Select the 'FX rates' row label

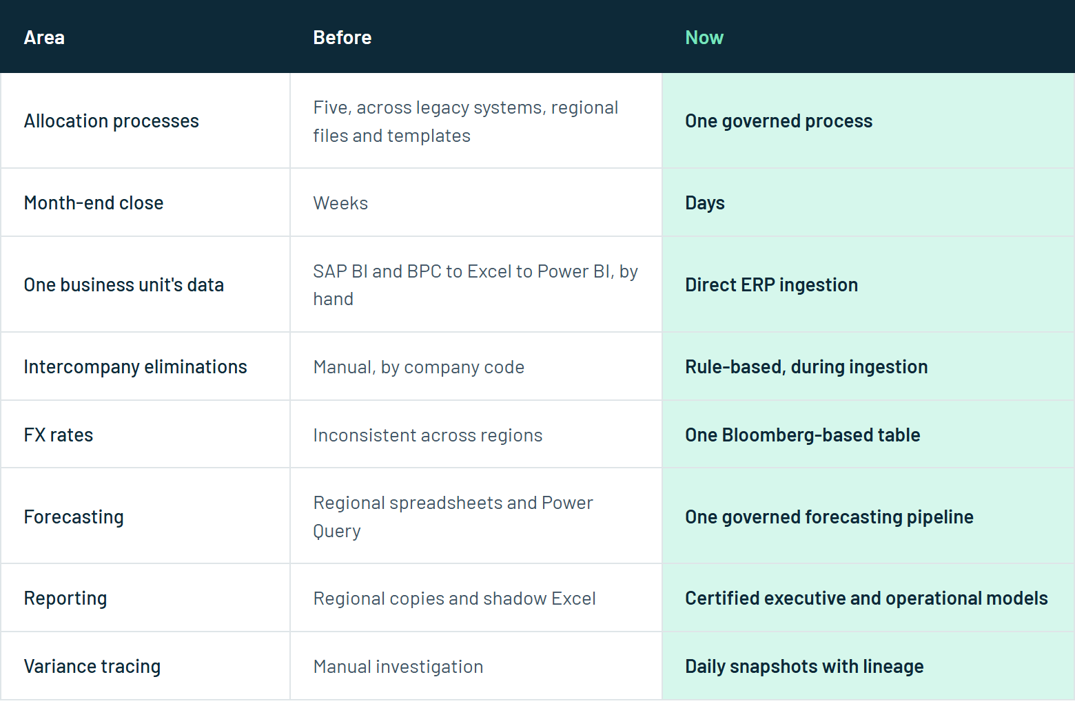59,435
